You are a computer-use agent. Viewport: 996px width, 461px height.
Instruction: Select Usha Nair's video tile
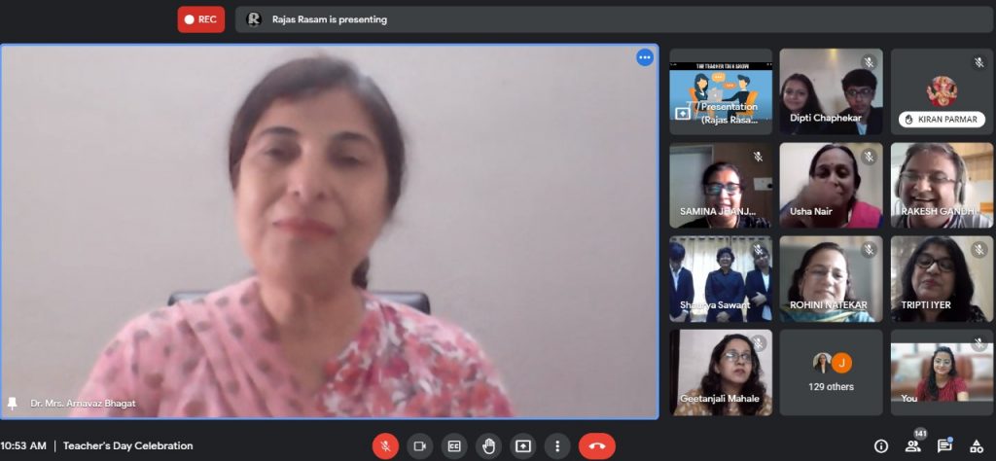(832, 186)
